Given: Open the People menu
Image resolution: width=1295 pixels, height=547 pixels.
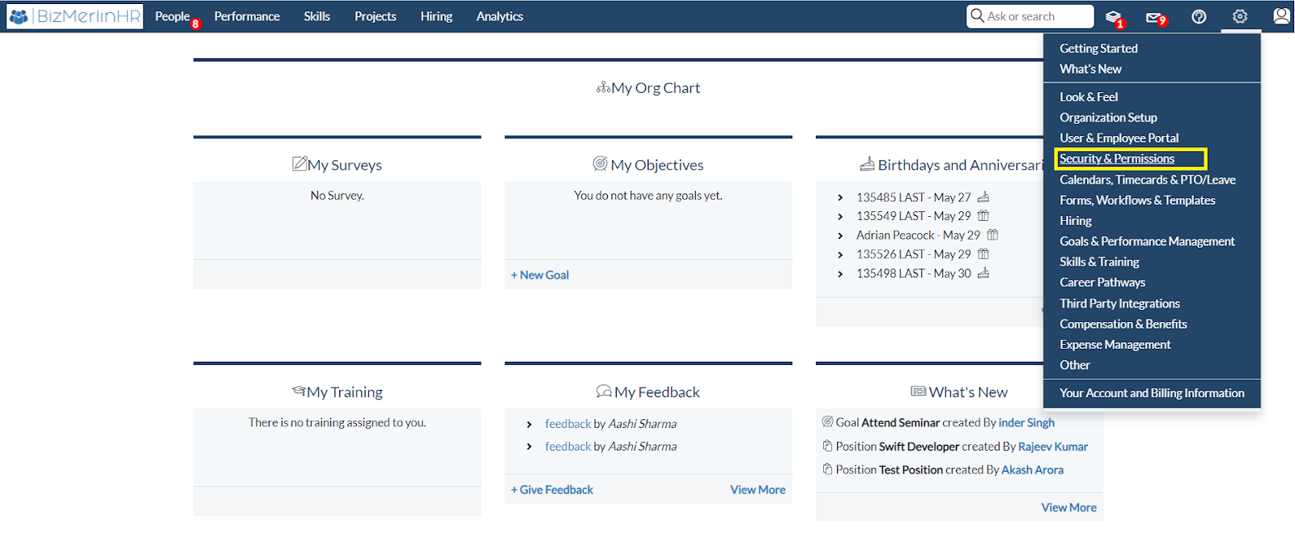Looking at the screenshot, I should pos(172,16).
